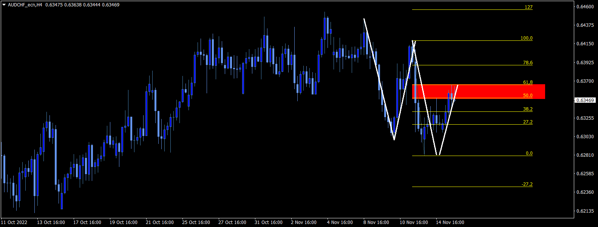The image size is (598, 227).
Task: Click 0.64375 on the price scale
Action: tap(585, 25)
